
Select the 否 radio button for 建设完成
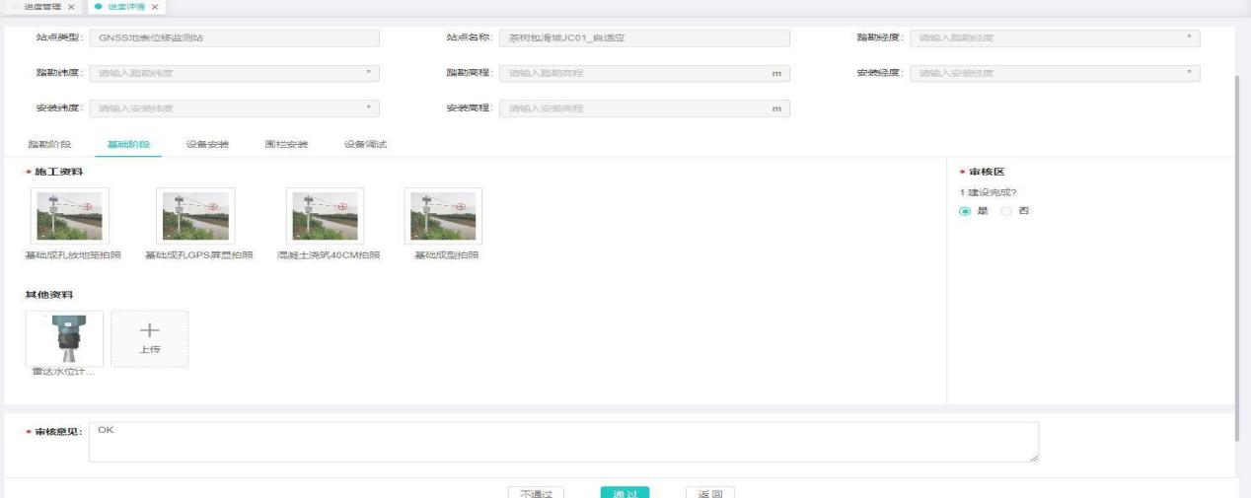(x=1006, y=212)
